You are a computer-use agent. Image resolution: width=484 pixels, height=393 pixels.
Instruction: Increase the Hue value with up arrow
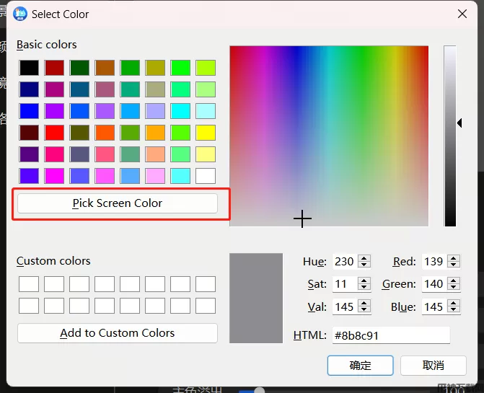pyautogui.click(x=364, y=258)
